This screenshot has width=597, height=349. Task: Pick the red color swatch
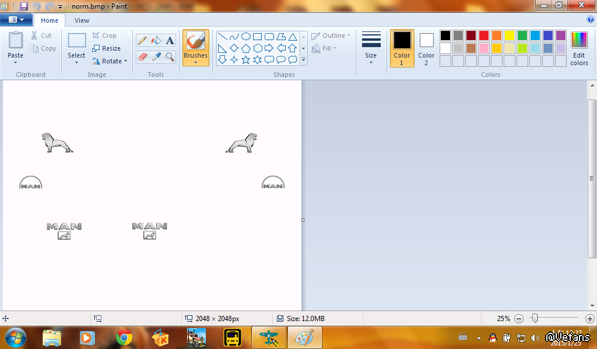(484, 35)
